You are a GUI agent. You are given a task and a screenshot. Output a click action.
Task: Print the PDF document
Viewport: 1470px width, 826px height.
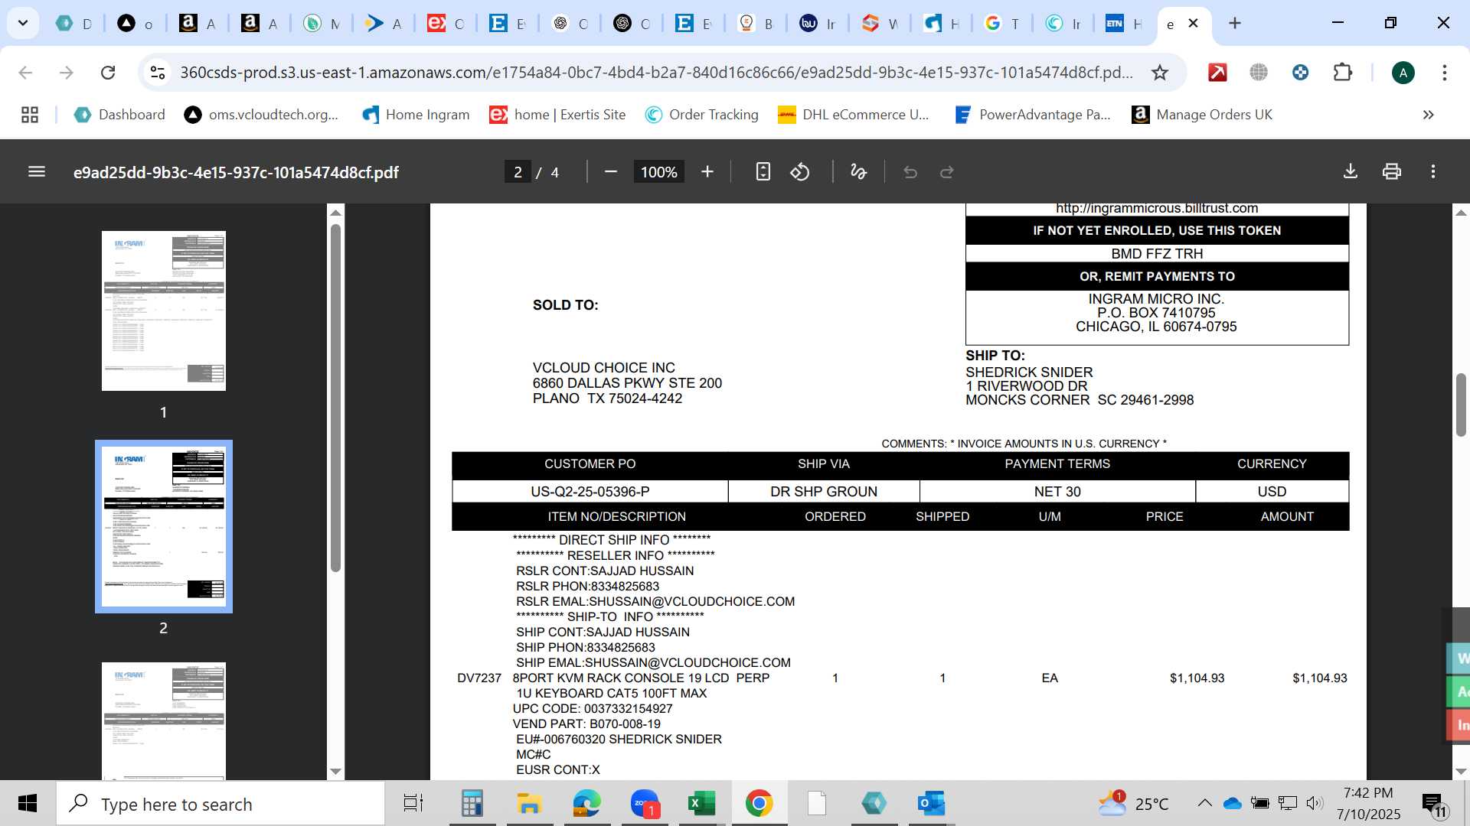coord(1392,172)
